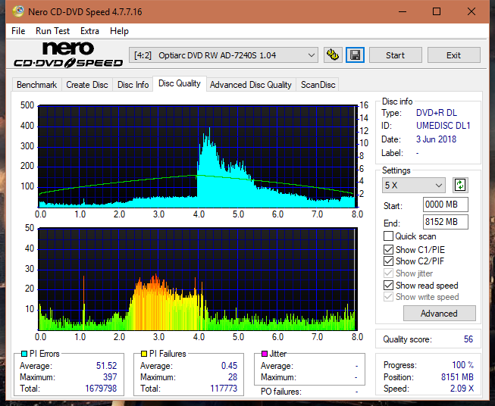Click the PO failures label
The width and height of the screenshot is (495, 406).
pyautogui.click(x=281, y=392)
